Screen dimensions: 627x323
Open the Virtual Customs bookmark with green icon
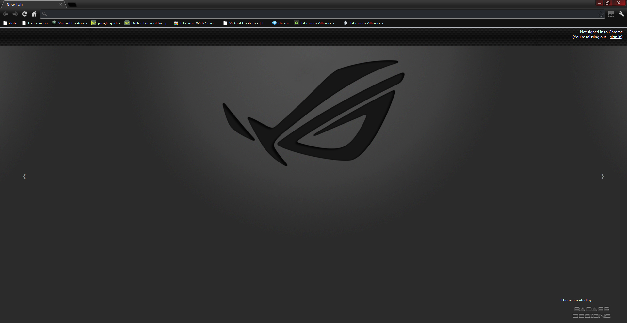[70, 23]
